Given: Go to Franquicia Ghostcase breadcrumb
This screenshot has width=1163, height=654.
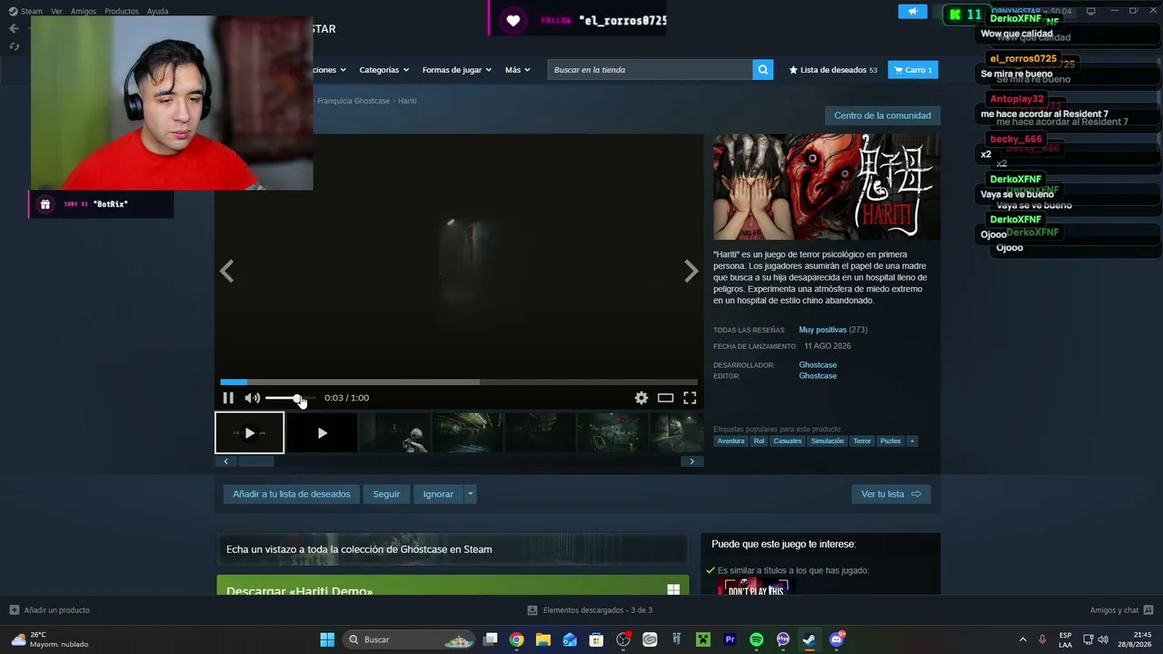Looking at the screenshot, I should coord(353,101).
